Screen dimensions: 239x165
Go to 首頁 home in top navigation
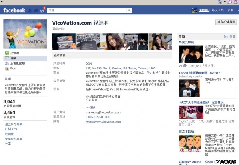click(x=231, y=10)
